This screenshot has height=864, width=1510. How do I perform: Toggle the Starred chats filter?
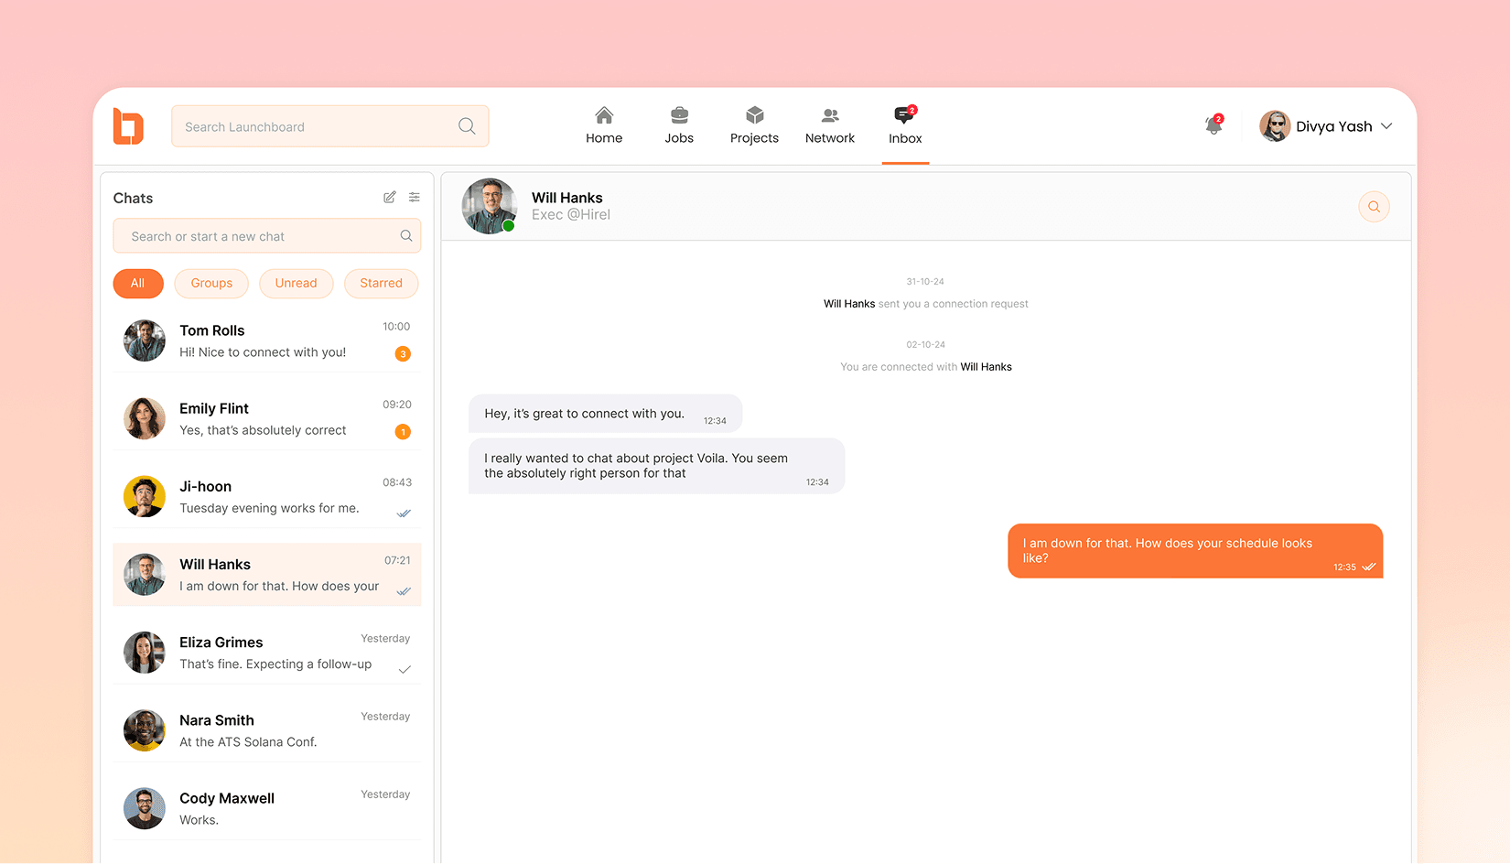pos(382,284)
